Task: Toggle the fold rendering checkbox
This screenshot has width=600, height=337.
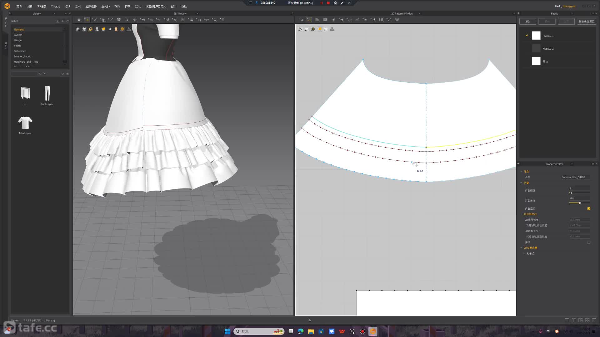Action: [x=589, y=209]
